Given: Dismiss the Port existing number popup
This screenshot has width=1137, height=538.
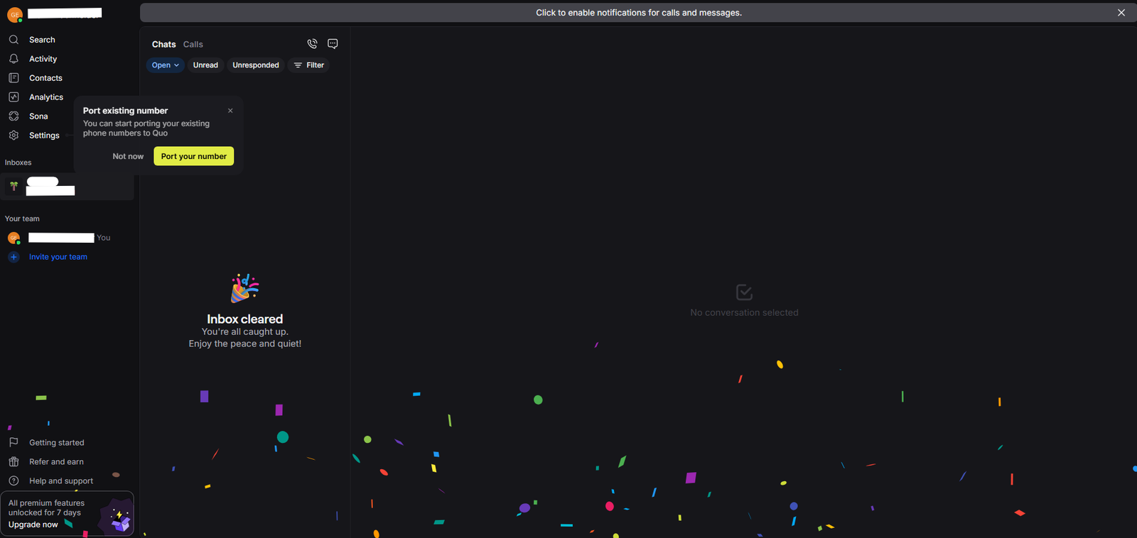Looking at the screenshot, I should 230,111.
